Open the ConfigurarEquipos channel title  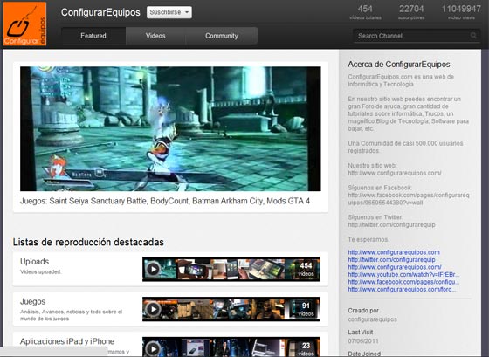click(x=100, y=12)
